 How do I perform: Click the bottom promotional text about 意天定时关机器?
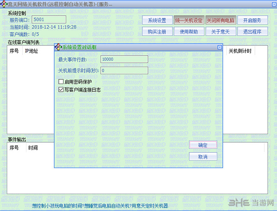(100, 205)
